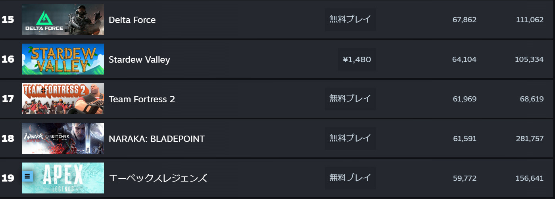Open the NARAKA x Witcher banner image
This screenshot has width=555, height=199.
63,138
